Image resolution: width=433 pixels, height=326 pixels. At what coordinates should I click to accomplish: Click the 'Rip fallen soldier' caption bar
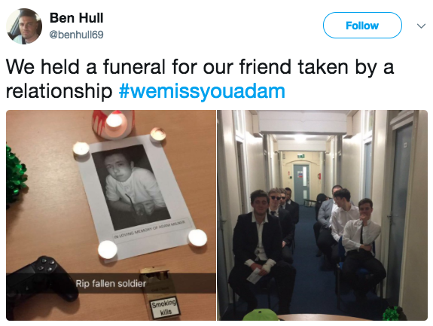[111, 283]
